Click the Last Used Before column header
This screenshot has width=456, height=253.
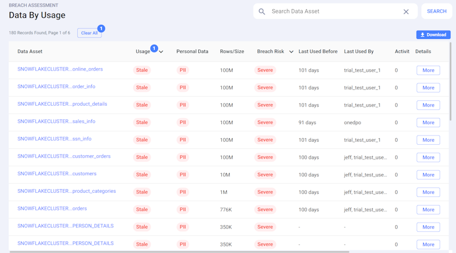pyautogui.click(x=318, y=52)
